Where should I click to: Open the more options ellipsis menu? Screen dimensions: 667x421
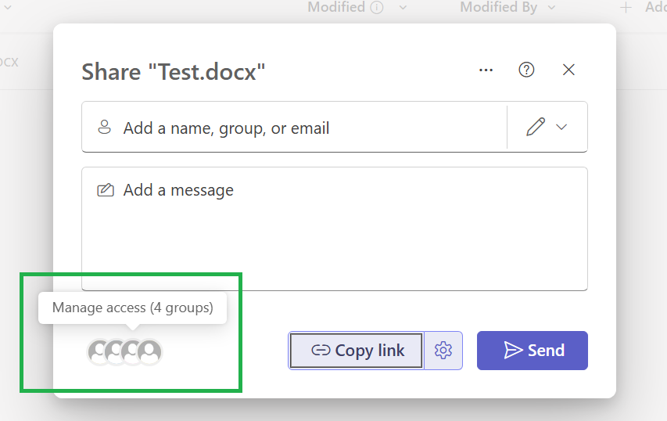coord(486,70)
